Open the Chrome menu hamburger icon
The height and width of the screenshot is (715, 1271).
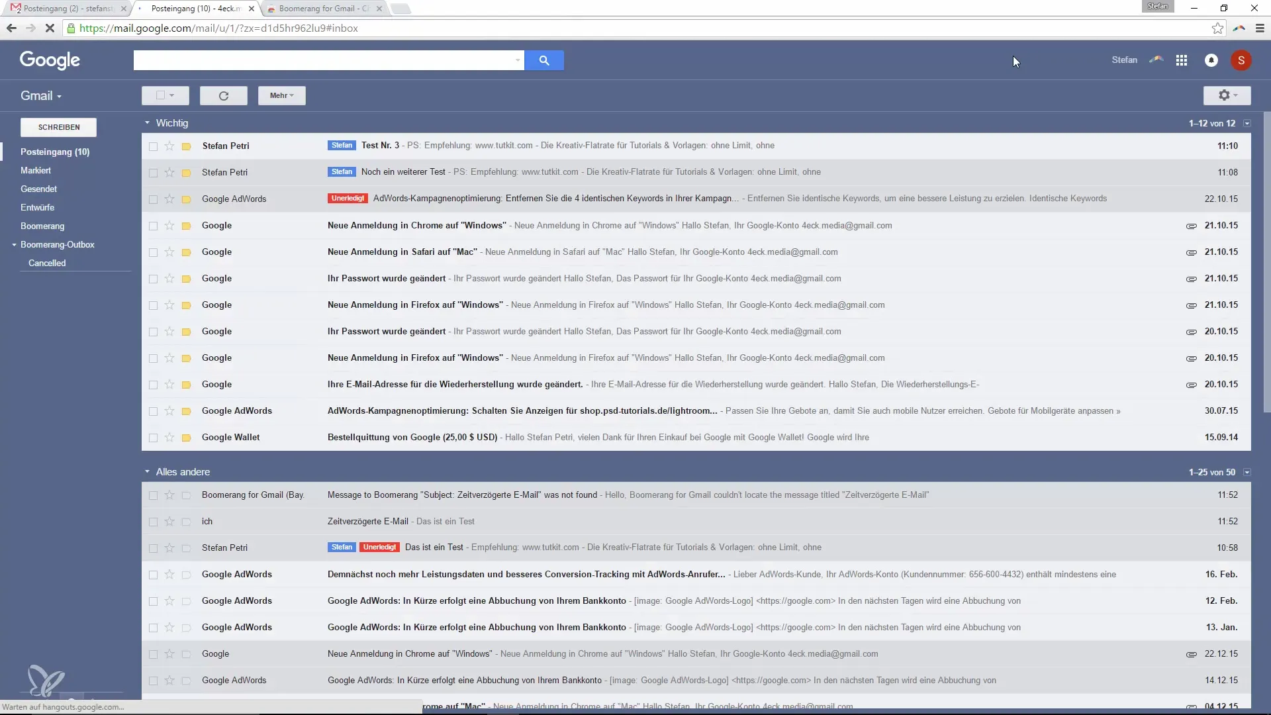[x=1260, y=28]
